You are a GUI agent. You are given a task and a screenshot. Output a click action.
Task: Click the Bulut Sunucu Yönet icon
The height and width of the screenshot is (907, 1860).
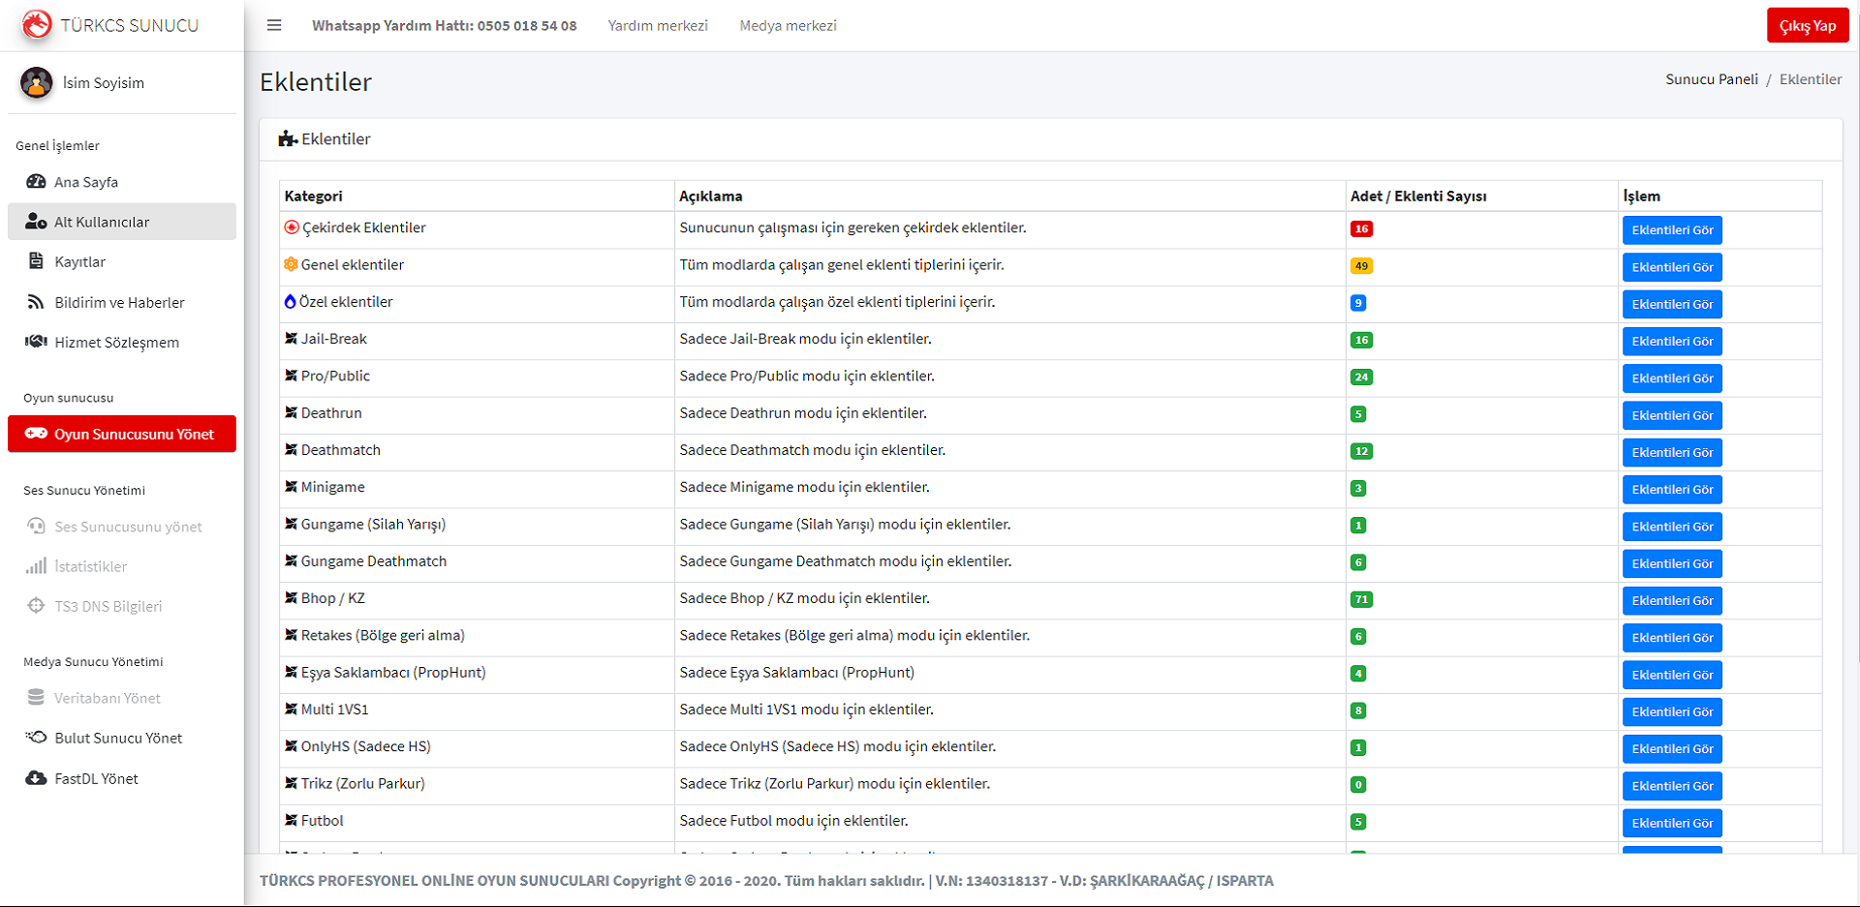[36, 738]
